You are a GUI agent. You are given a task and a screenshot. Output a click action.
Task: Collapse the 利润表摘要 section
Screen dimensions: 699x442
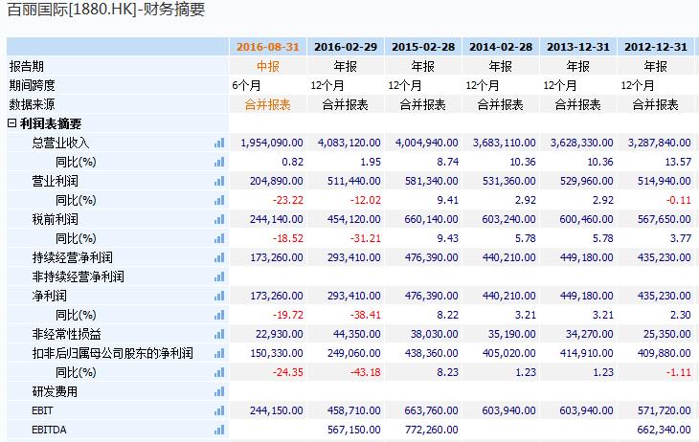(11, 123)
